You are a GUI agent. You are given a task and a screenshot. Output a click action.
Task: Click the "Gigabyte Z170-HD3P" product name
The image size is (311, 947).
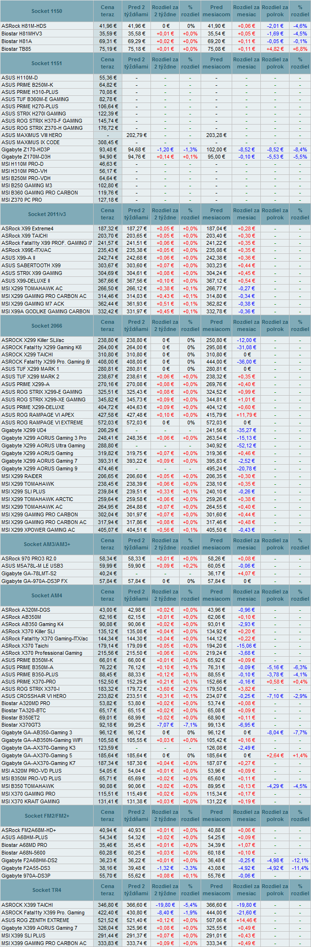[26, 149]
